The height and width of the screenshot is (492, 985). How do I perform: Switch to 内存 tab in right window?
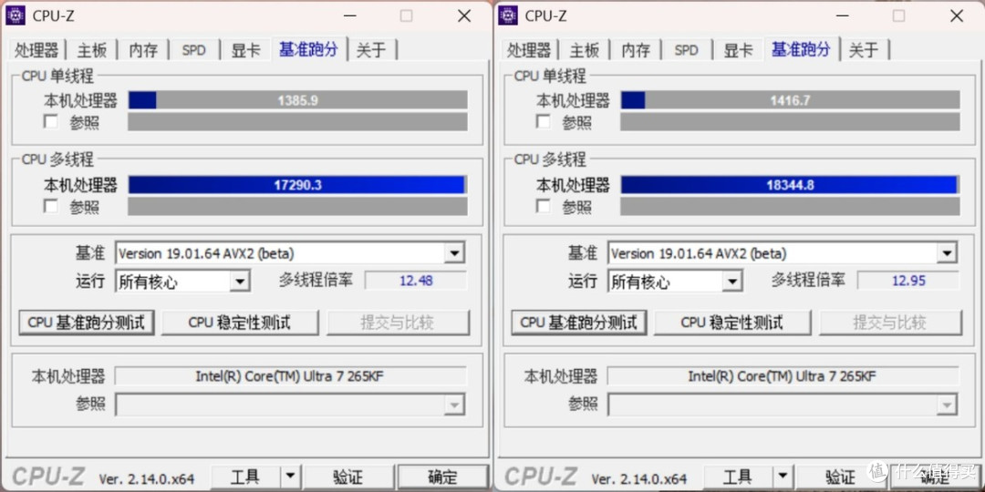tap(636, 50)
